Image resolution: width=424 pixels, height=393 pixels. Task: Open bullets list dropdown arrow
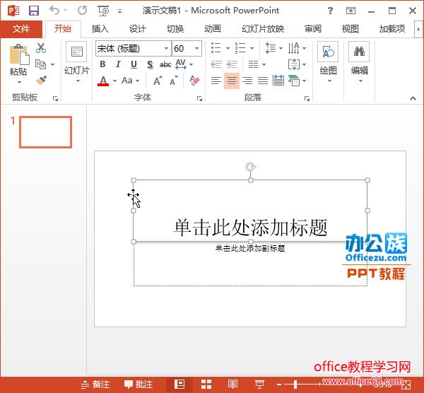228,48
